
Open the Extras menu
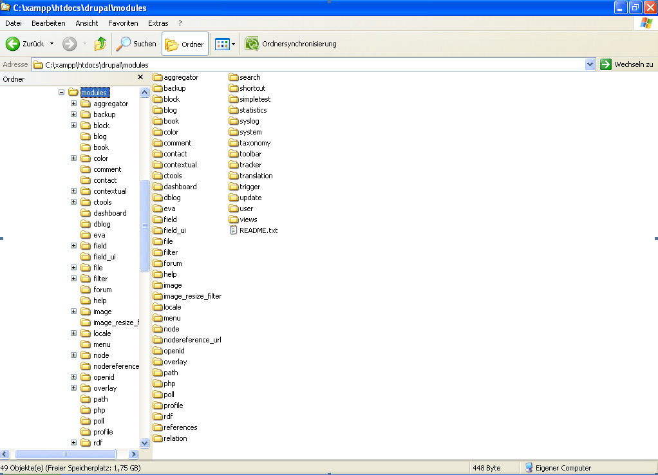pos(158,23)
